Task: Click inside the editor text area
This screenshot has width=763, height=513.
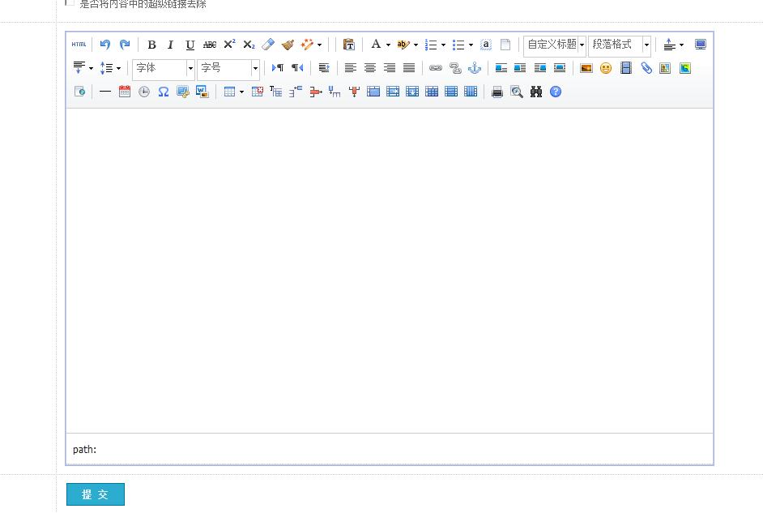Action: [x=389, y=267]
